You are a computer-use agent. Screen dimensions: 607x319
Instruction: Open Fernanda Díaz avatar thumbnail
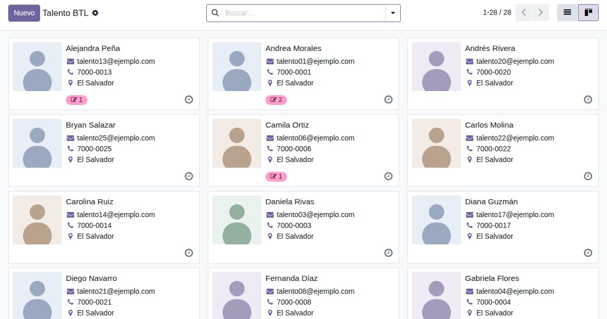pos(237,295)
